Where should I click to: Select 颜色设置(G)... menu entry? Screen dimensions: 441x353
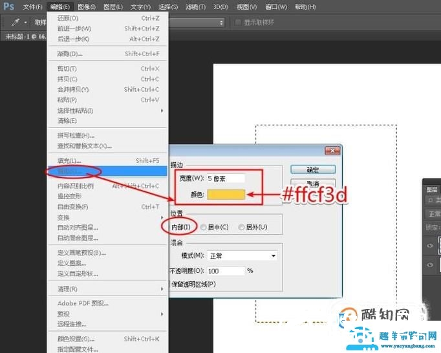click(x=108, y=339)
